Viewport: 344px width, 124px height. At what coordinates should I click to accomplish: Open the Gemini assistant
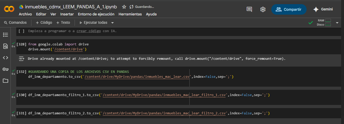coord(323,9)
